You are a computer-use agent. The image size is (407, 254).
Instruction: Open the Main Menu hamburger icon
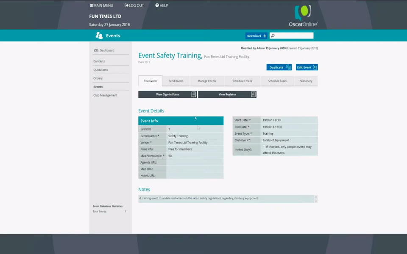tap(92, 6)
